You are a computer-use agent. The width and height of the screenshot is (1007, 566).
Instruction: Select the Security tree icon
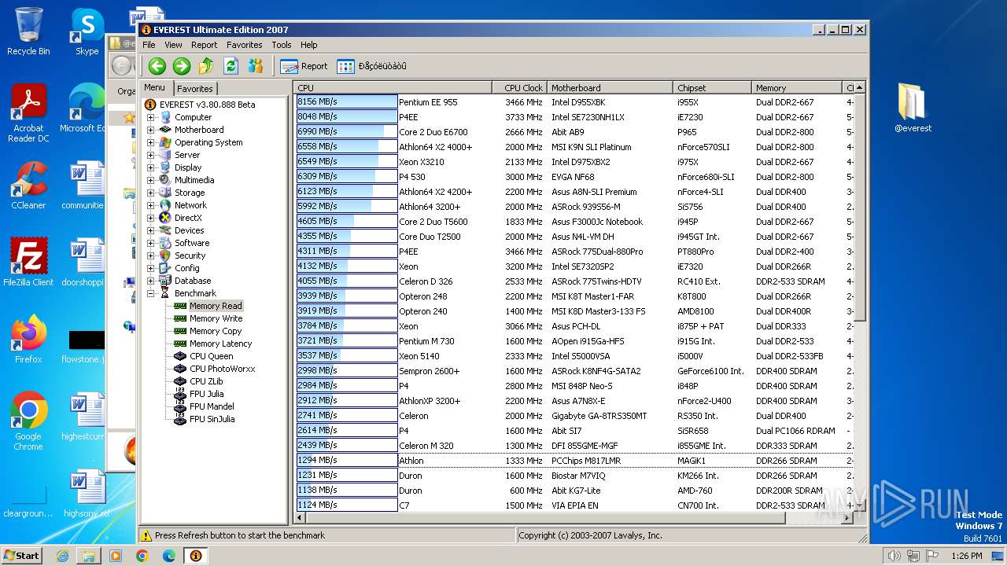click(x=165, y=255)
